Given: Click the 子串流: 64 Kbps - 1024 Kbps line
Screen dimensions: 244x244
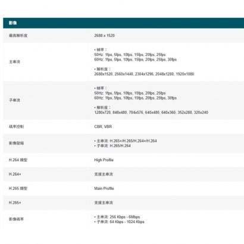Looking at the screenshot, I should pos(120,222).
